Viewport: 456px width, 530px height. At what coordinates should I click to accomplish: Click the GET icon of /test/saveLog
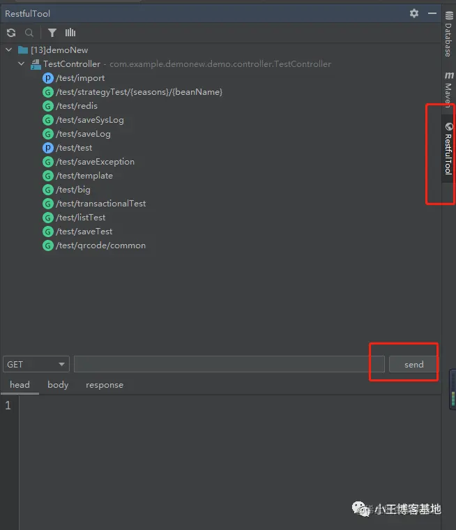pos(48,134)
